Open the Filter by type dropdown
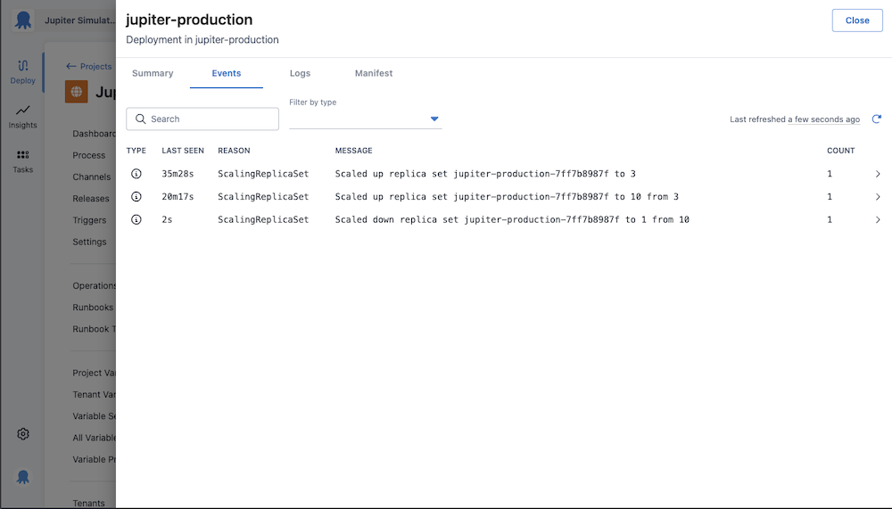Image resolution: width=892 pixels, height=509 pixels. click(365, 119)
